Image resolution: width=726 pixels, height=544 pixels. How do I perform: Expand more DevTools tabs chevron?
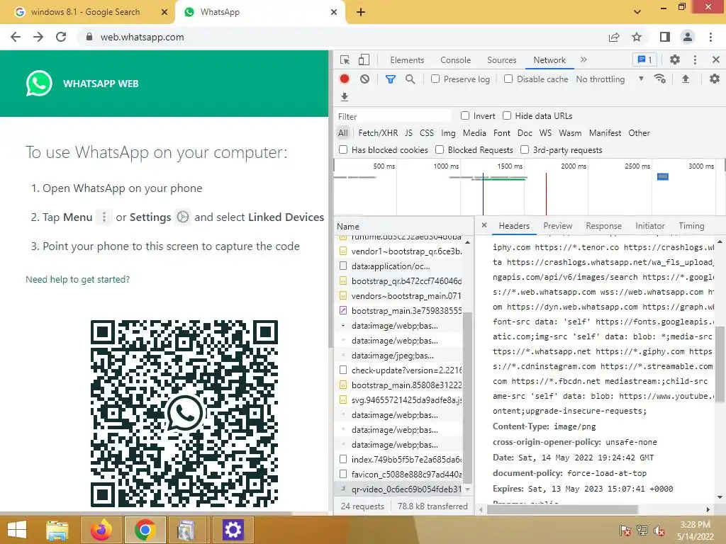point(583,59)
